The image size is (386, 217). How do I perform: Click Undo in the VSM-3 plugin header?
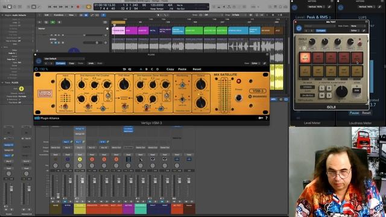pyautogui.click(x=91, y=63)
